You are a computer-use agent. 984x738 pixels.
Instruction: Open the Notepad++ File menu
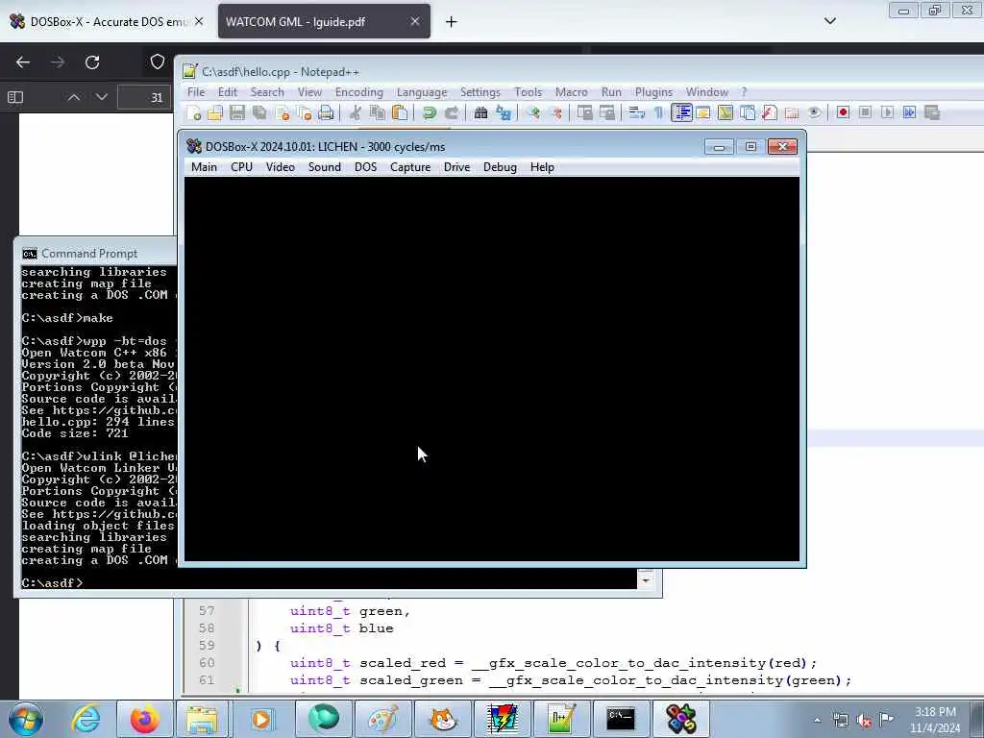pyautogui.click(x=196, y=92)
